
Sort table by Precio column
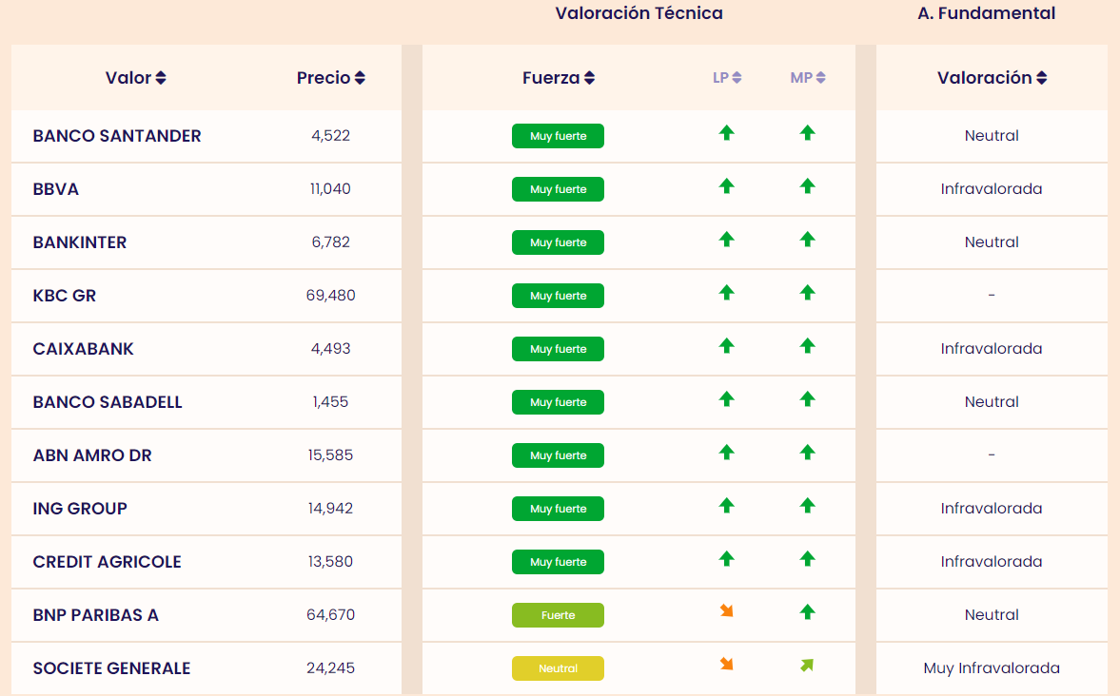[330, 78]
